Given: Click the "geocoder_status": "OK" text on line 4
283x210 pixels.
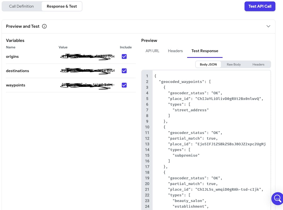Looking at the screenshot, I should pyautogui.click(x=195, y=93).
